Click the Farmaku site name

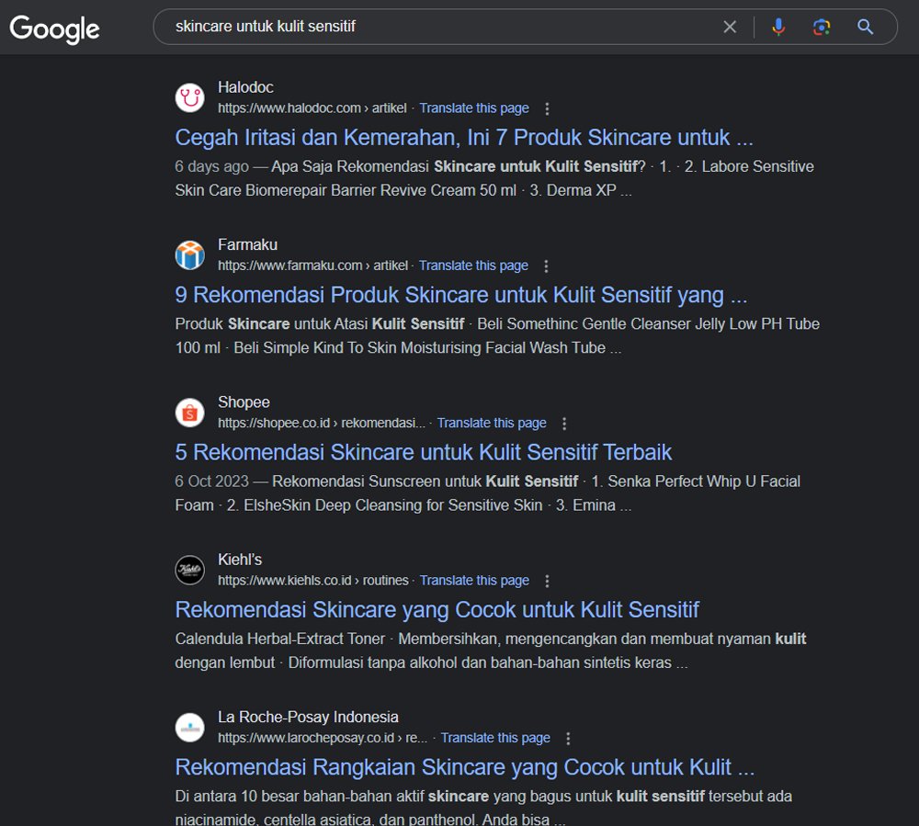click(247, 245)
